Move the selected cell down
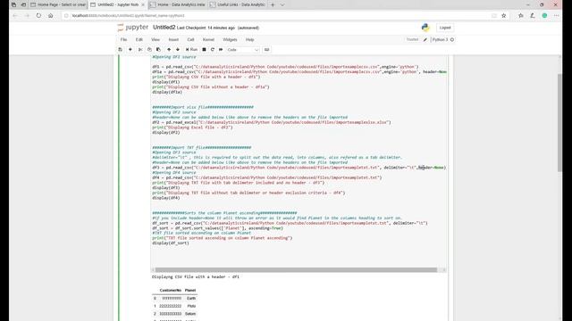This screenshot has height=321, width=572. [x=178, y=50]
